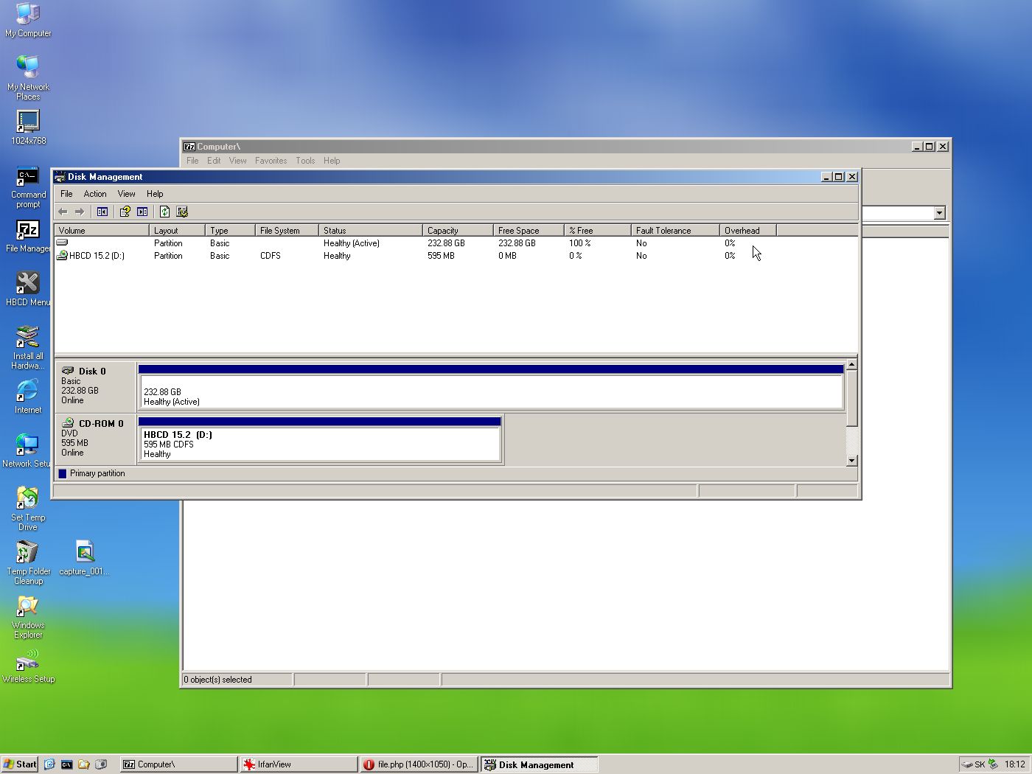Switch to the IrfanView taskbar button
Screen dimensions: 1032x774
click(x=299, y=764)
